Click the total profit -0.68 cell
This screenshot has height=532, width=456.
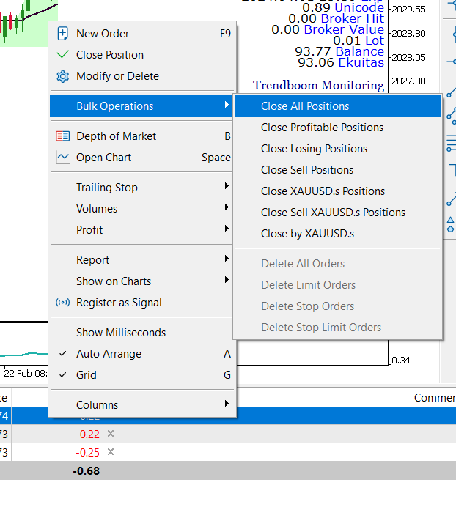(87, 471)
